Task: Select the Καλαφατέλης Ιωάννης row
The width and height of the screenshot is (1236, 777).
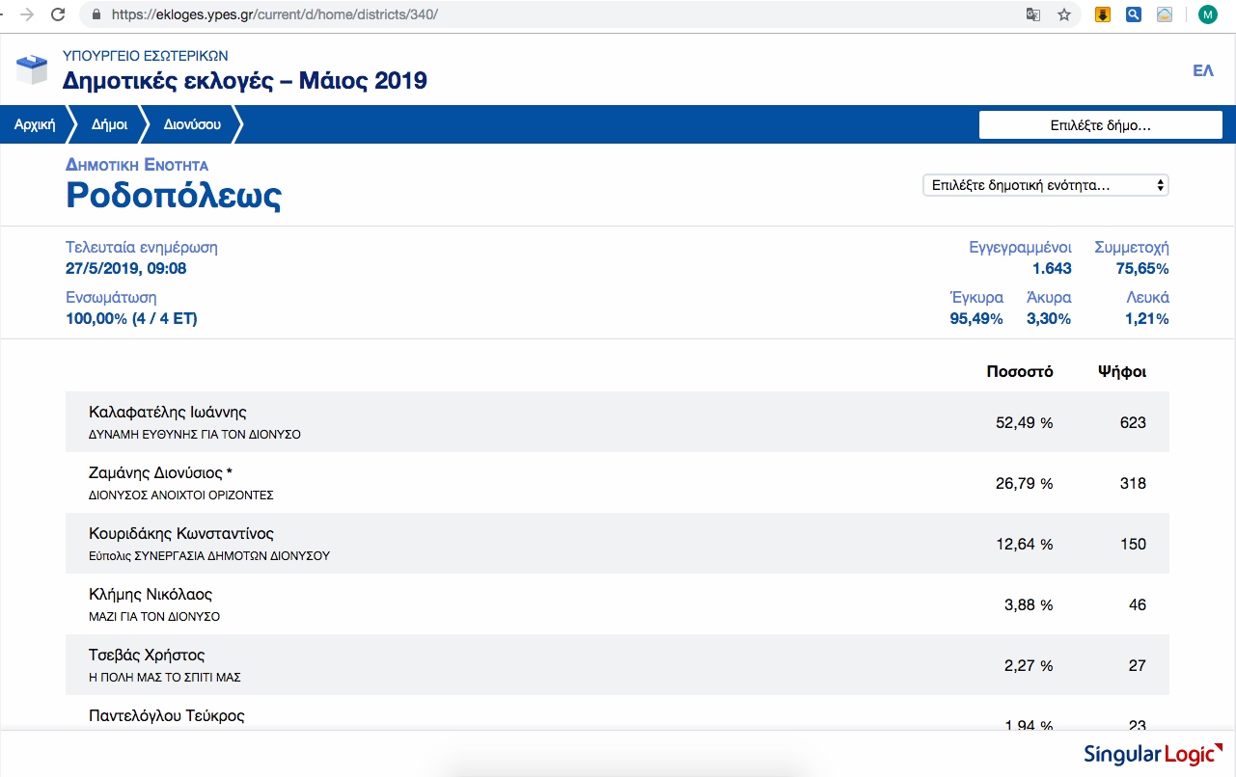Action: coord(618,422)
